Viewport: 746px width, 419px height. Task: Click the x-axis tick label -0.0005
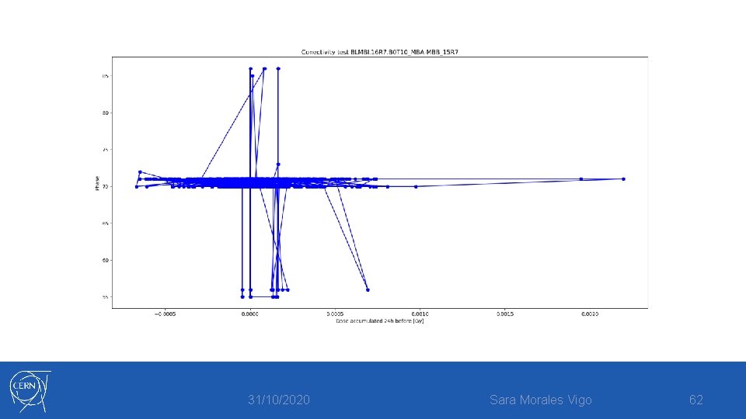click(165, 314)
